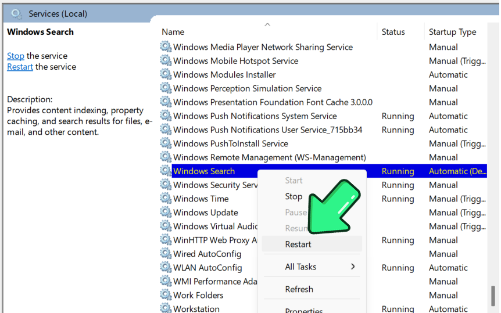Viewport: 501px width, 313px height.
Task: Select the Wired AutoConfig service name
Action: pyautogui.click(x=207, y=254)
